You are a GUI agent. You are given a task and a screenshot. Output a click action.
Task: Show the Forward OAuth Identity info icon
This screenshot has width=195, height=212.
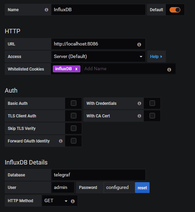pyautogui.click(x=61, y=141)
